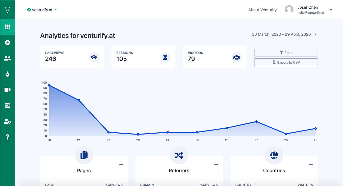Open the venturify.at site dropdown
The width and height of the screenshot is (343, 186).
click(42, 10)
